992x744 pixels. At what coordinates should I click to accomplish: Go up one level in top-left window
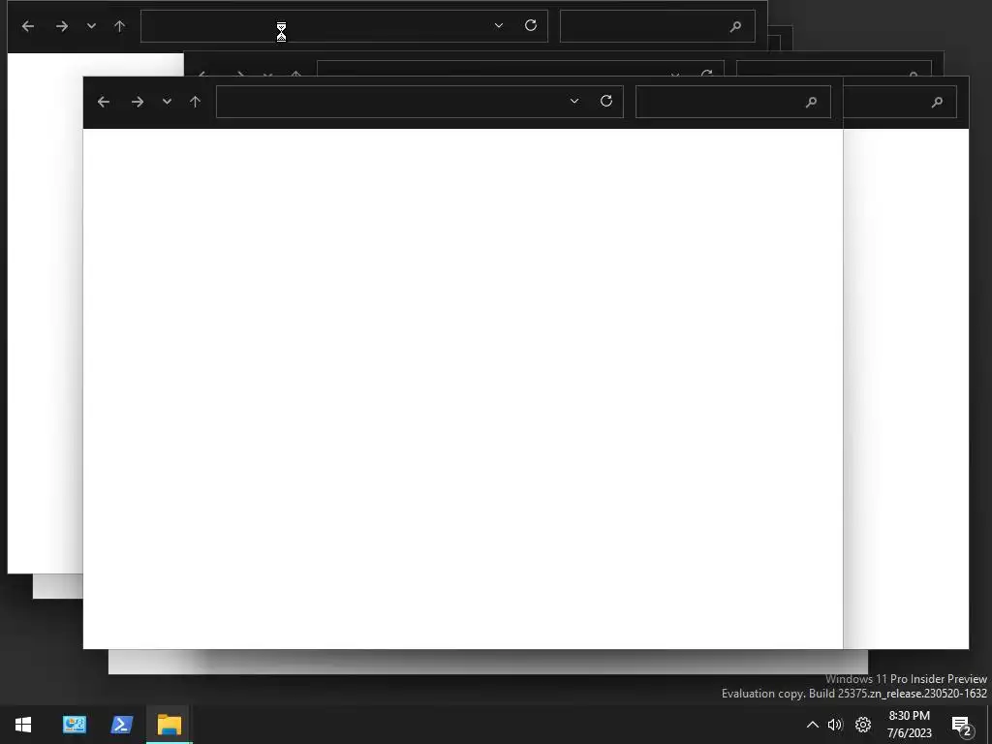[x=119, y=26]
